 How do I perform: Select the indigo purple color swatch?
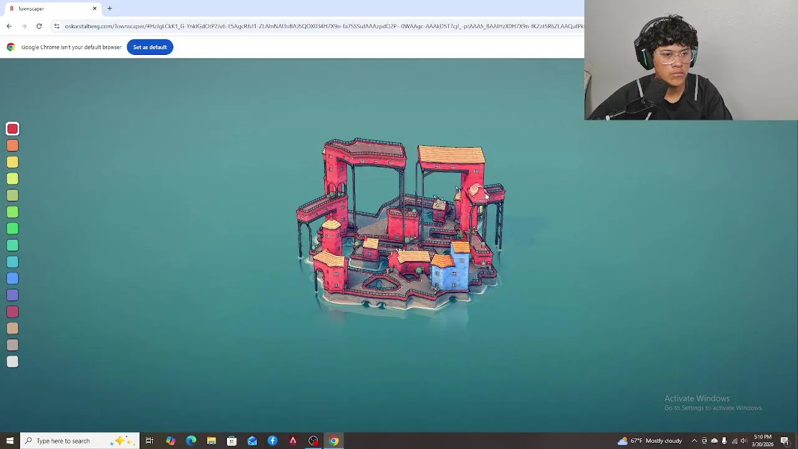click(x=12, y=295)
